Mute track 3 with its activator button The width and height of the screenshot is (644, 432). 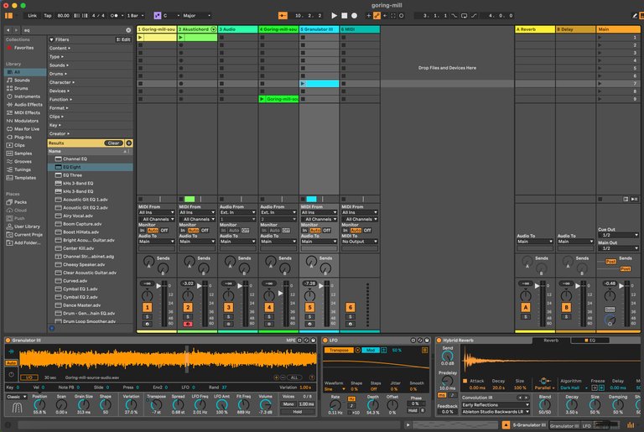(228, 307)
